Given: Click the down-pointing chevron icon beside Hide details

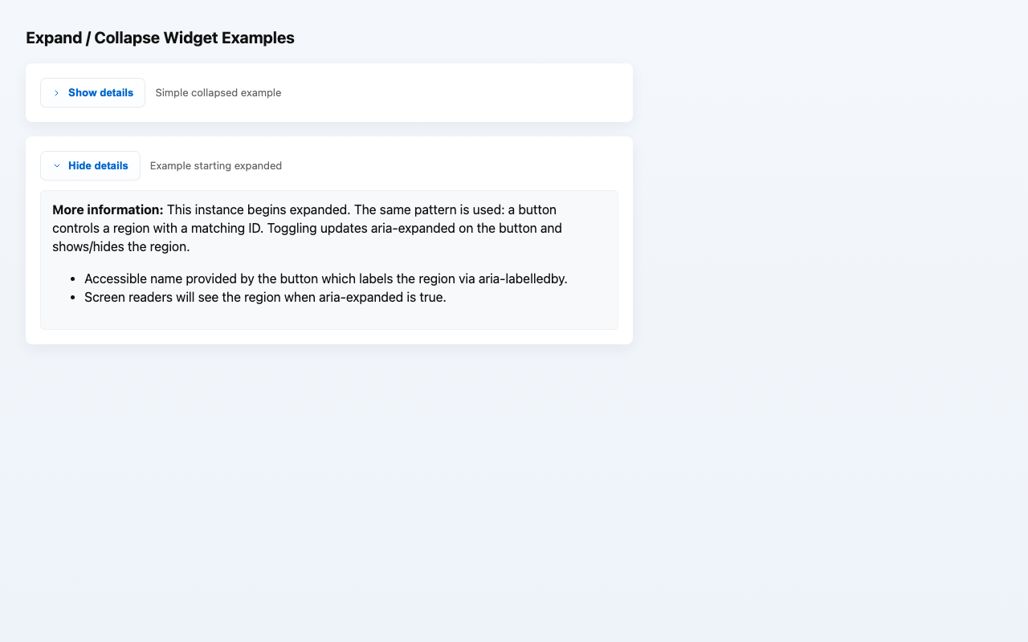Looking at the screenshot, I should (x=56, y=165).
